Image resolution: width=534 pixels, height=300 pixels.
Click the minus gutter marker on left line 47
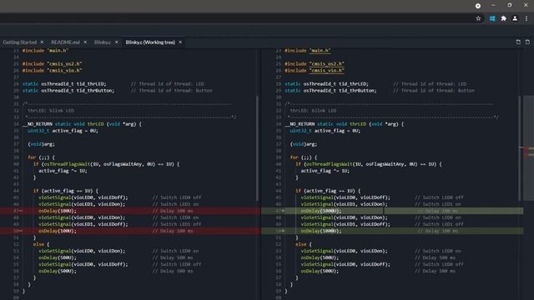pos(21,211)
